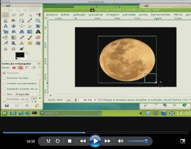Check the Expandir a partir do centro option
Viewport: 191px width, 149px height.
4,89
